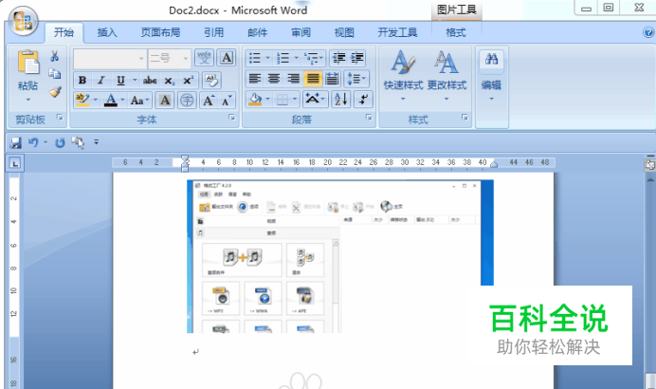Open Quick Styles 快速样式 gallery
656x389 pixels.
pyautogui.click(x=403, y=75)
